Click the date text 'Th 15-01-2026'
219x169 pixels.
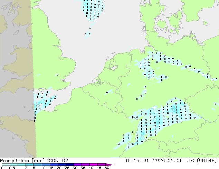point(145,161)
